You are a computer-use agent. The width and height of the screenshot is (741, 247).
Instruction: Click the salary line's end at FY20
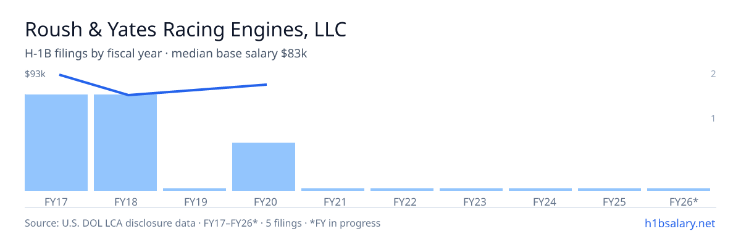pyautogui.click(x=266, y=84)
